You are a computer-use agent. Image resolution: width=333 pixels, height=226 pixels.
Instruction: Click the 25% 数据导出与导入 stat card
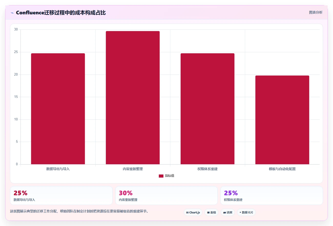tap(61, 196)
